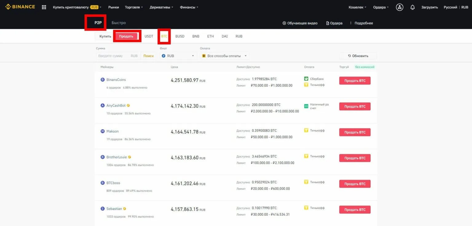Expand the Деривативы menu
The height and width of the screenshot is (226, 472).
[x=161, y=7]
